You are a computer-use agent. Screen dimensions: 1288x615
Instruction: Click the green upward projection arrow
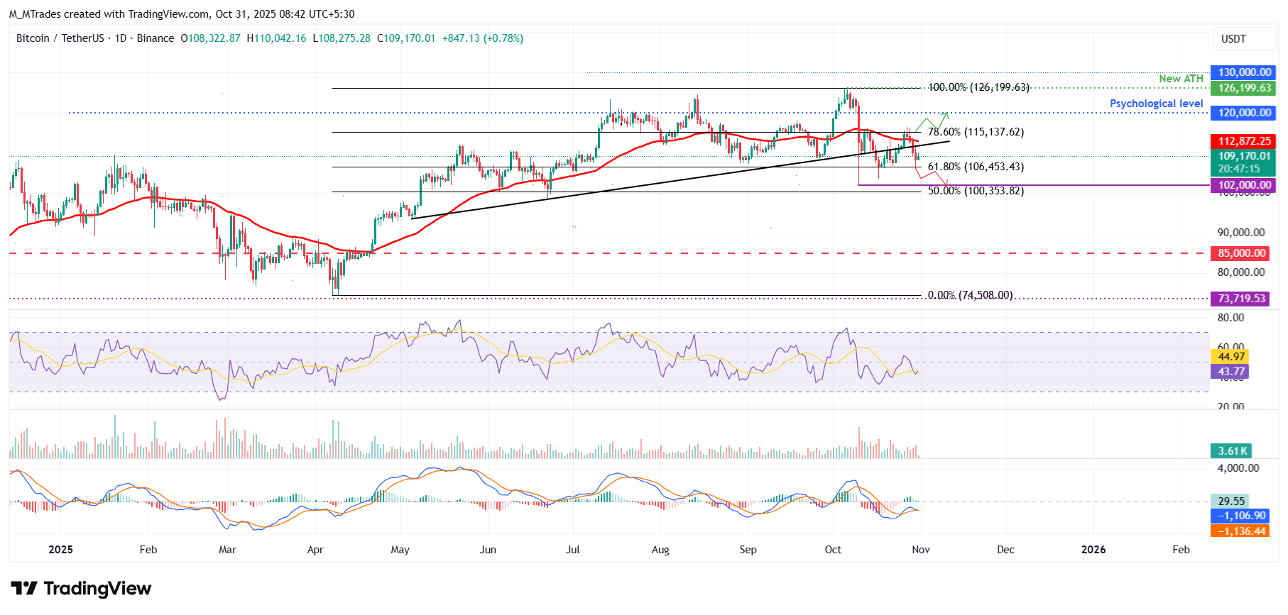pyautogui.click(x=936, y=119)
